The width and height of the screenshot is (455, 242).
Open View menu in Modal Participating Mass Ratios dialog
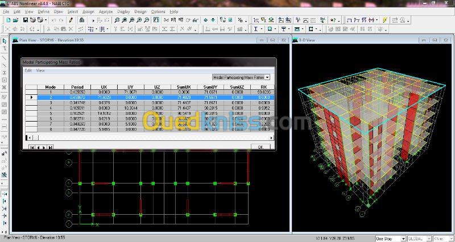40,70
